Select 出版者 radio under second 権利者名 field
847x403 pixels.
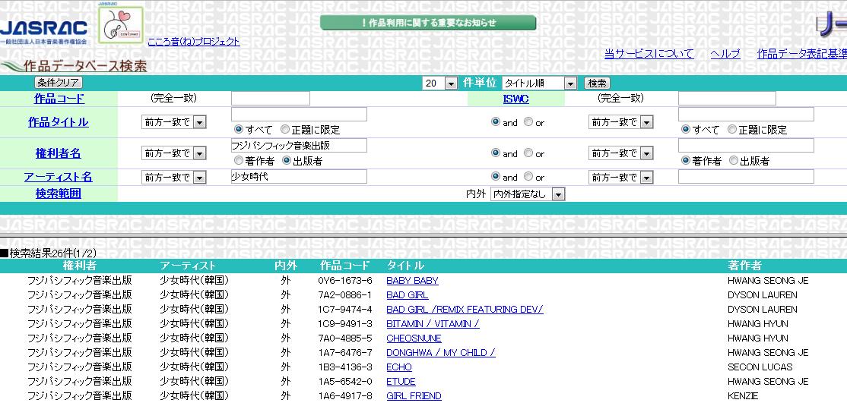[x=734, y=160]
